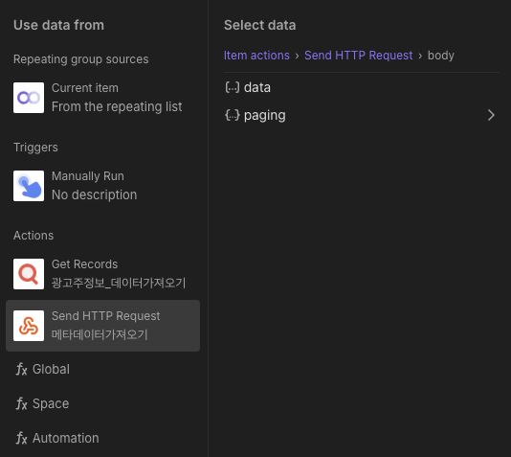The height and width of the screenshot is (457, 511).
Task: Click the fx icon beside Space
Action: coord(21,404)
